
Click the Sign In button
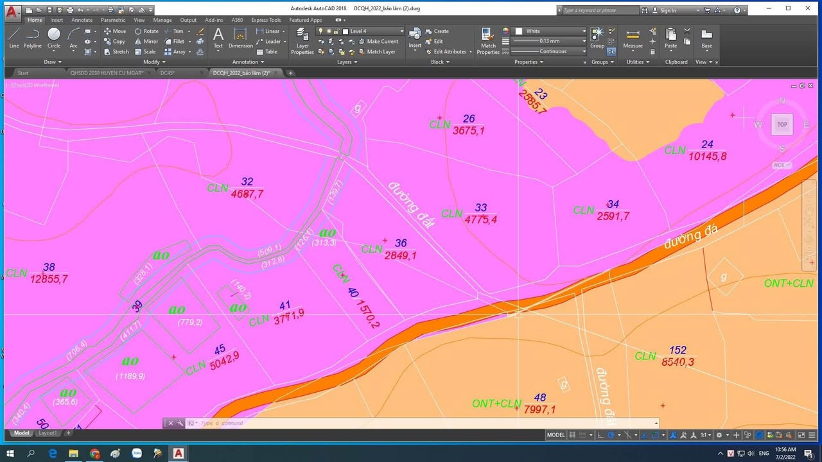click(x=668, y=10)
